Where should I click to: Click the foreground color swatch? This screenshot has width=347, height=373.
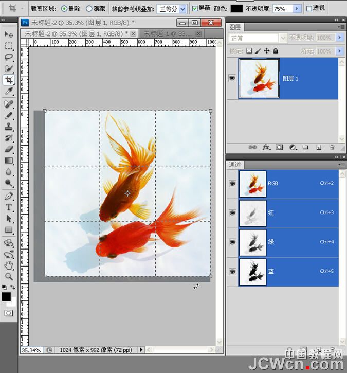pos(6,297)
